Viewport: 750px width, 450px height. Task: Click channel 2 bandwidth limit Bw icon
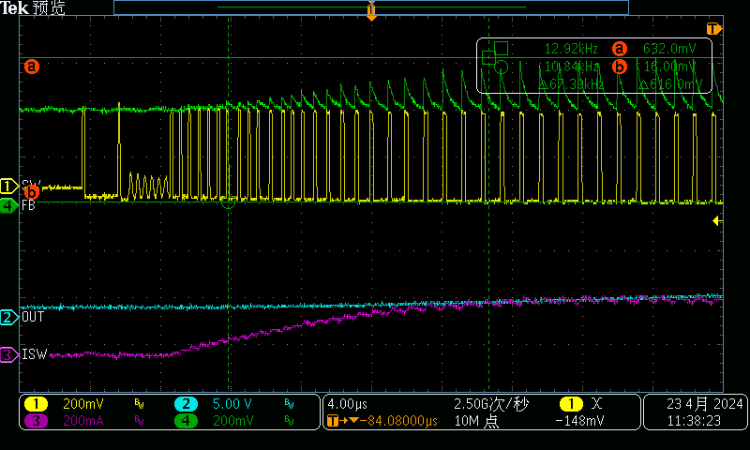click(x=289, y=404)
